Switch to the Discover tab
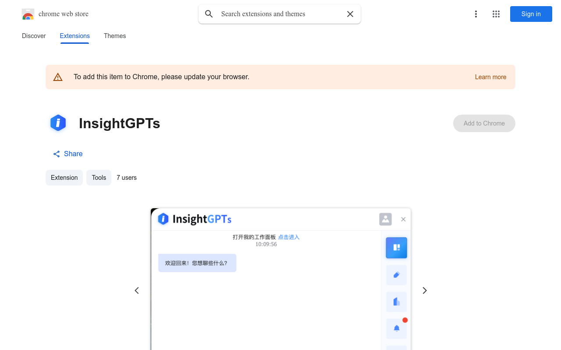Viewport: 561px width, 350px height. pos(34,36)
